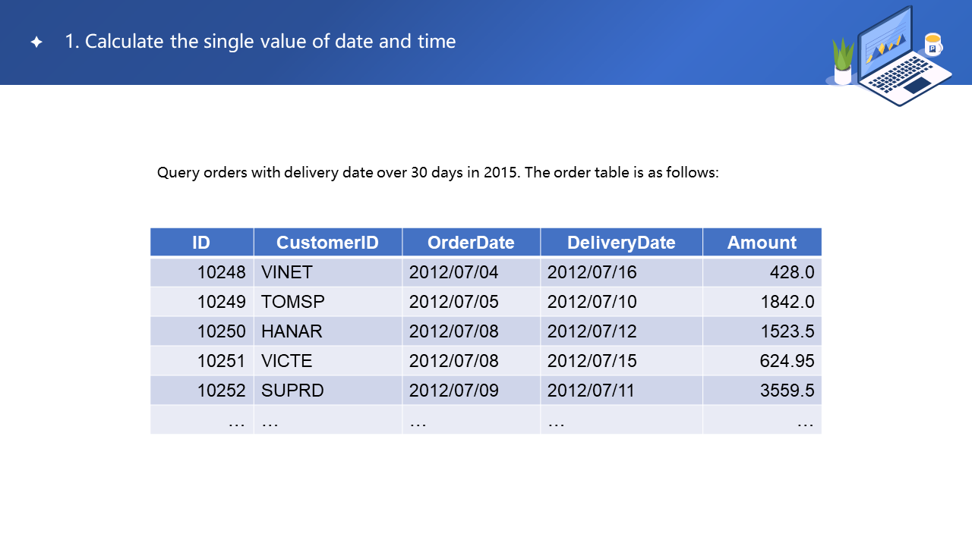This screenshot has width=972, height=546.
Task: Click the Amount column header
Action: coord(762,243)
